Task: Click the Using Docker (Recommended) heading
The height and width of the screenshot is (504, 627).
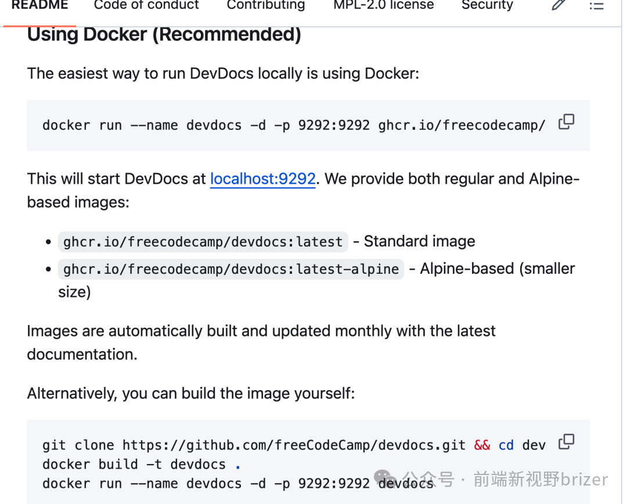Action: tap(164, 35)
